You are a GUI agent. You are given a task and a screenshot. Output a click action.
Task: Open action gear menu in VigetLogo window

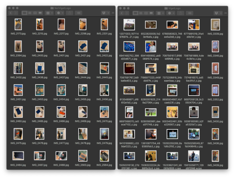click(x=171, y=13)
